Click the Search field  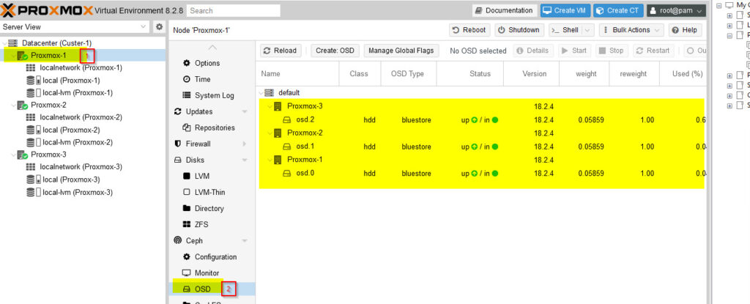point(234,10)
